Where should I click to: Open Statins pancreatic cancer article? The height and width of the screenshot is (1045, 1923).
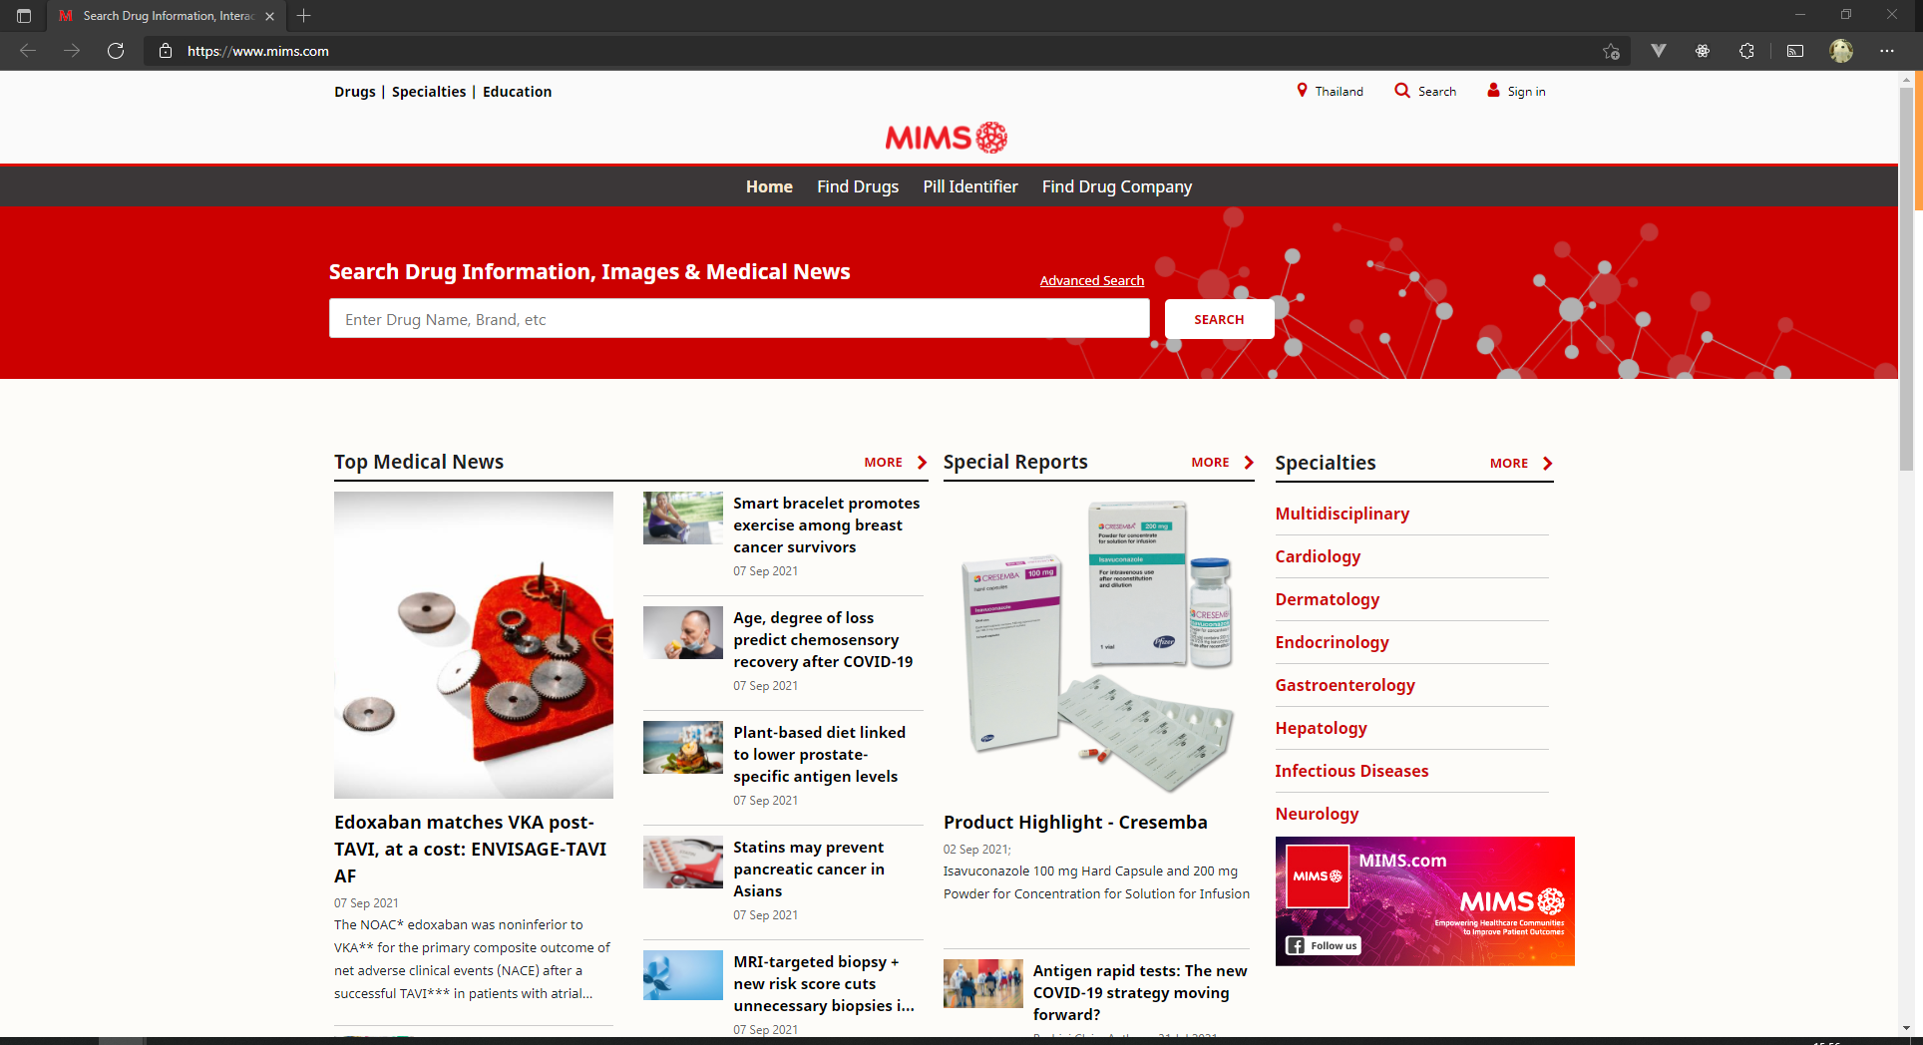click(809, 869)
